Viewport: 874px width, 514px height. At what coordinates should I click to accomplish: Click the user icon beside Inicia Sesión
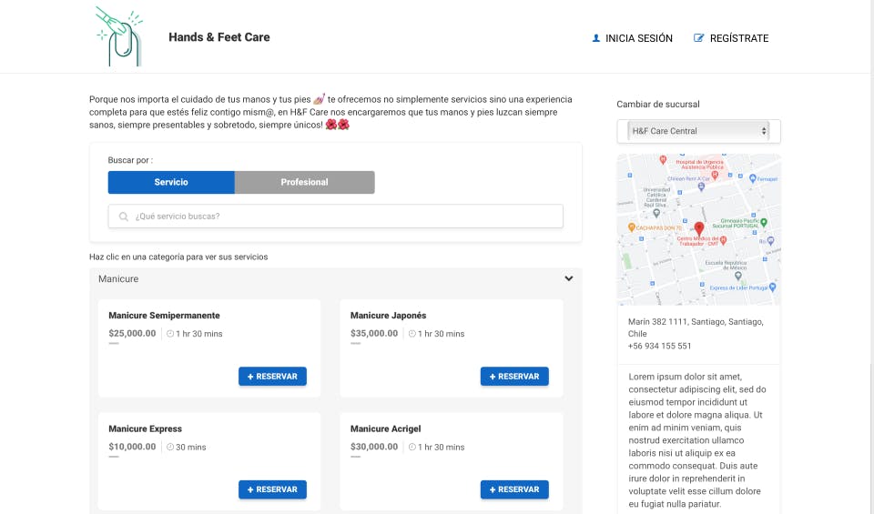[596, 38]
